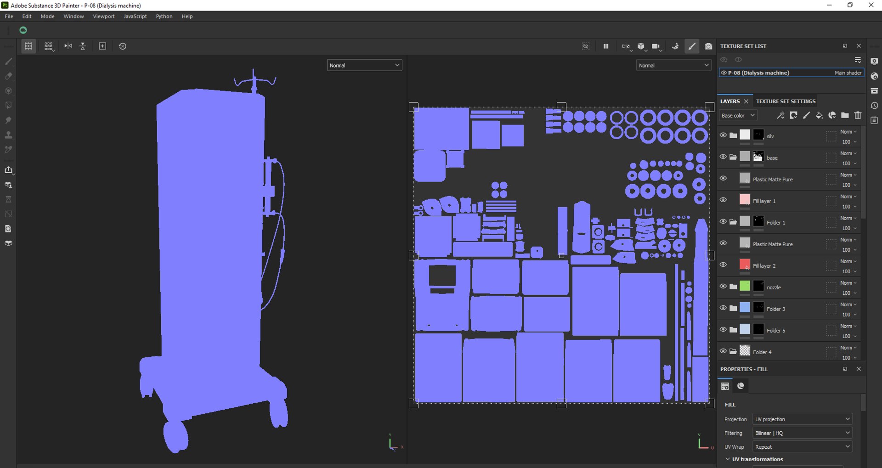
Task: Add a new folder in Layers panel
Action: [x=845, y=115]
